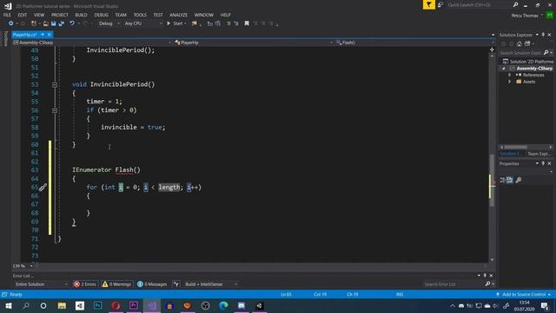Click the Home icon in Solution Explorer
This screenshot has height=313, width=556.
(x=520, y=43)
